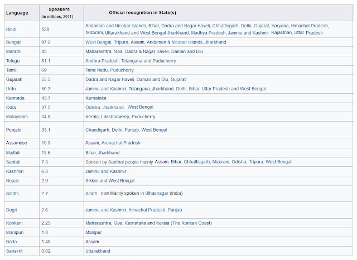Image resolution: width=357 pixels, height=260 pixels.
Task: Click Andhra Pradesh in Telugu row
Action: pos(102,61)
